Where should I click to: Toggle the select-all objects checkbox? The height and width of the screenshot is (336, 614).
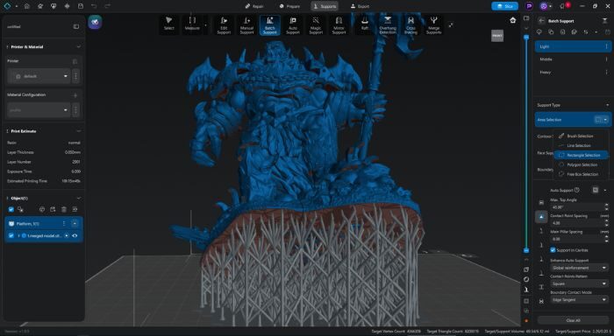coord(11,209)
